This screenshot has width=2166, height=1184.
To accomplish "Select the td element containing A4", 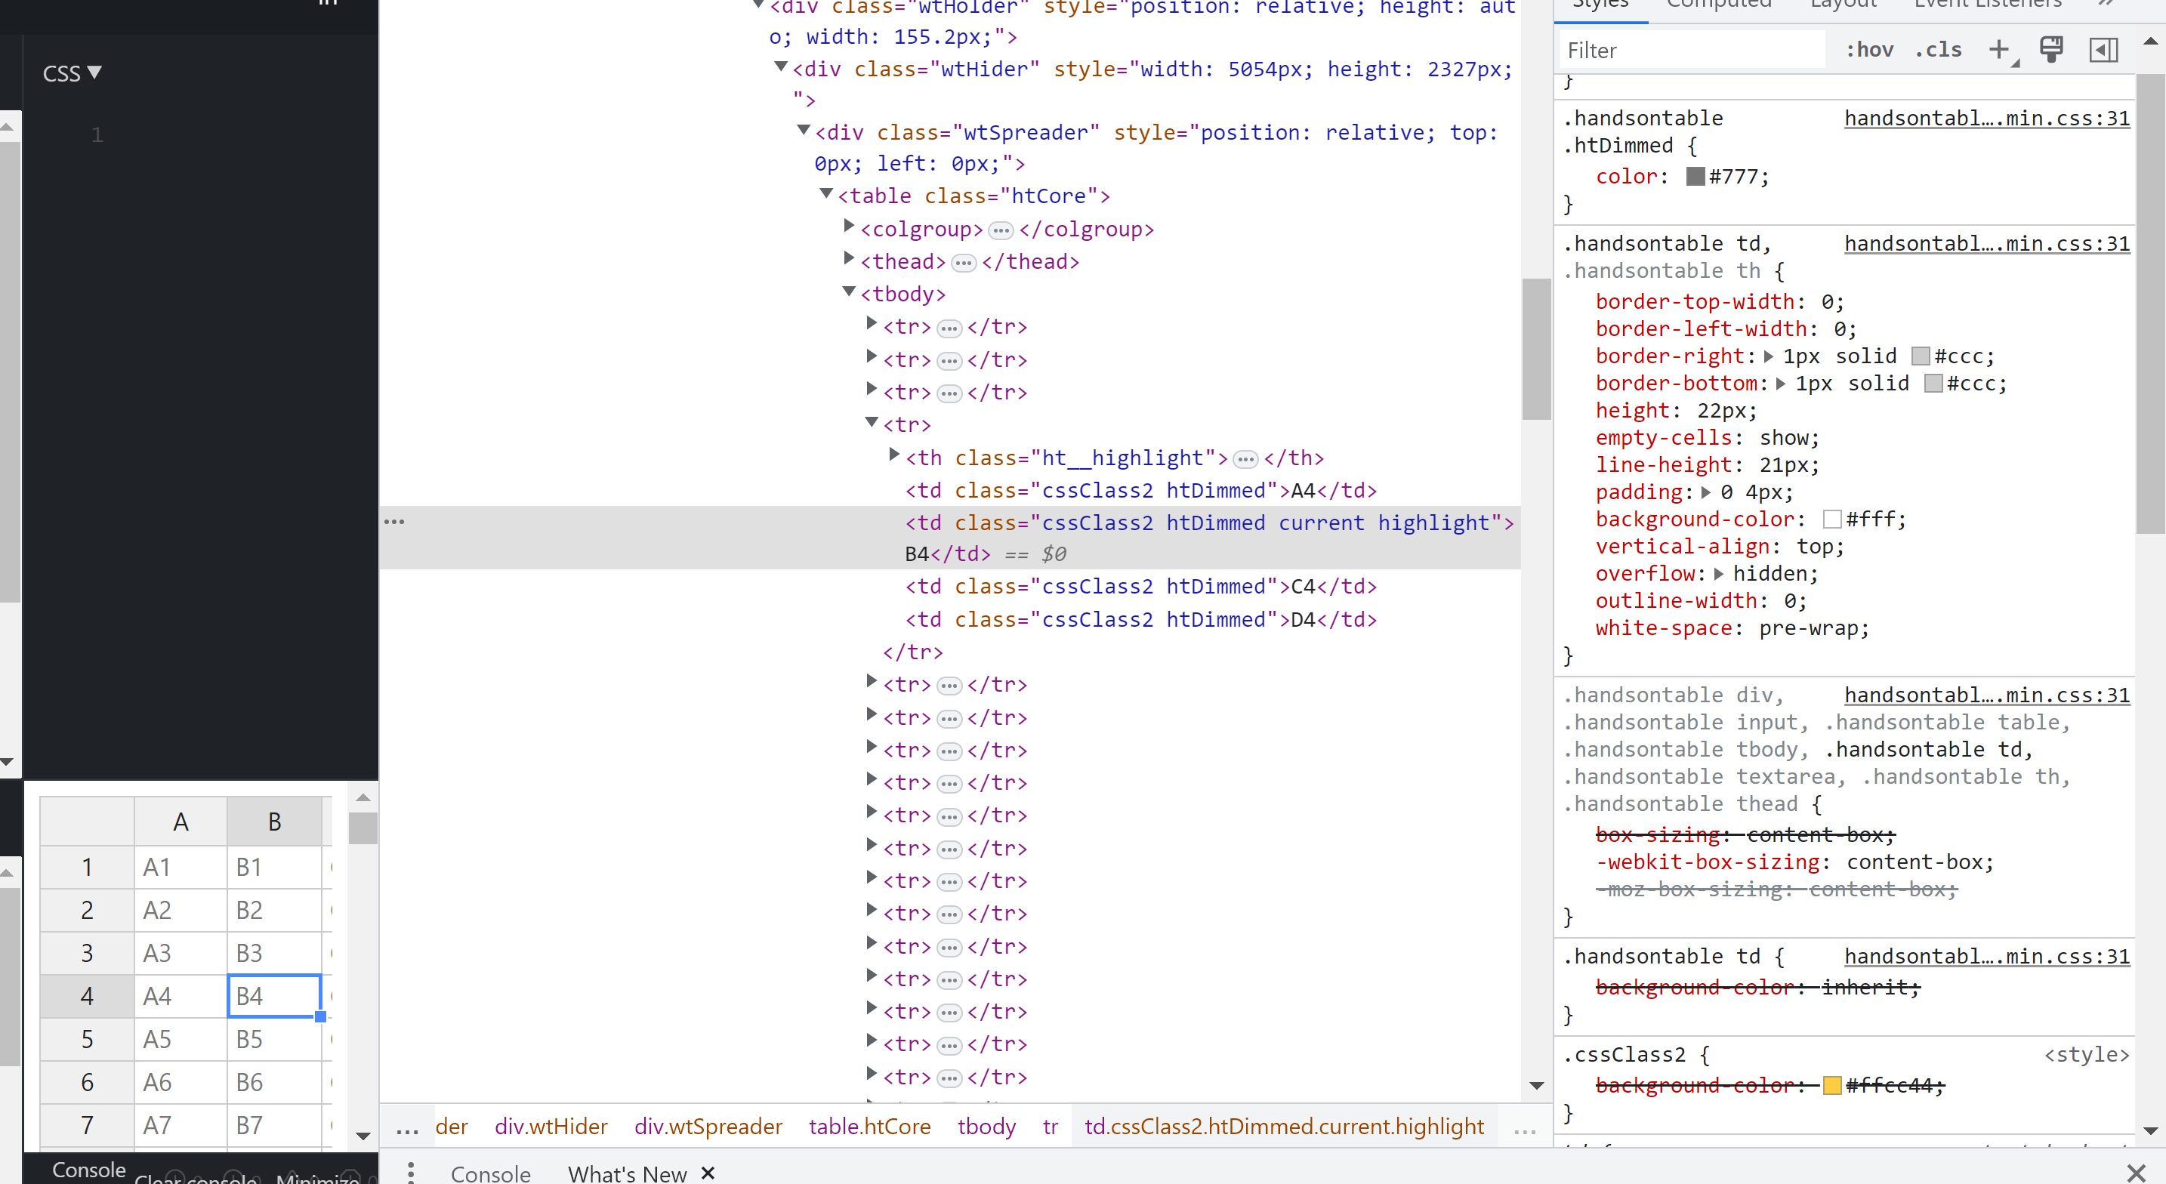I will click(1140, 491).
